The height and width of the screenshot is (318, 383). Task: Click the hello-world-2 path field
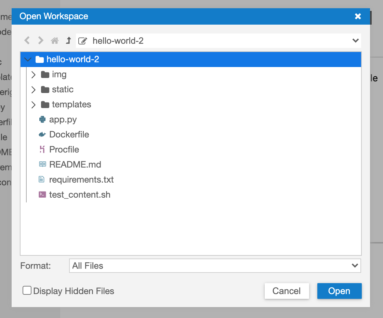[x=219, y=41]
